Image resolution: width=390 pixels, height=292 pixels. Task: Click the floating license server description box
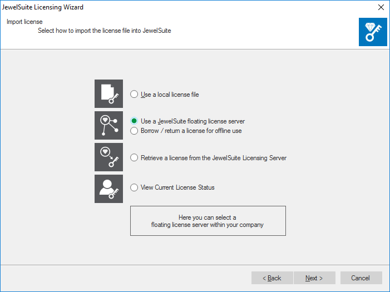(208, 221)
